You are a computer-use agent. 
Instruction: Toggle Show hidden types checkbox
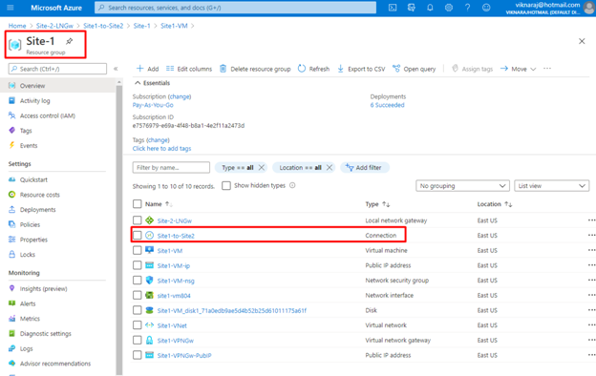(x=226, y=185)
